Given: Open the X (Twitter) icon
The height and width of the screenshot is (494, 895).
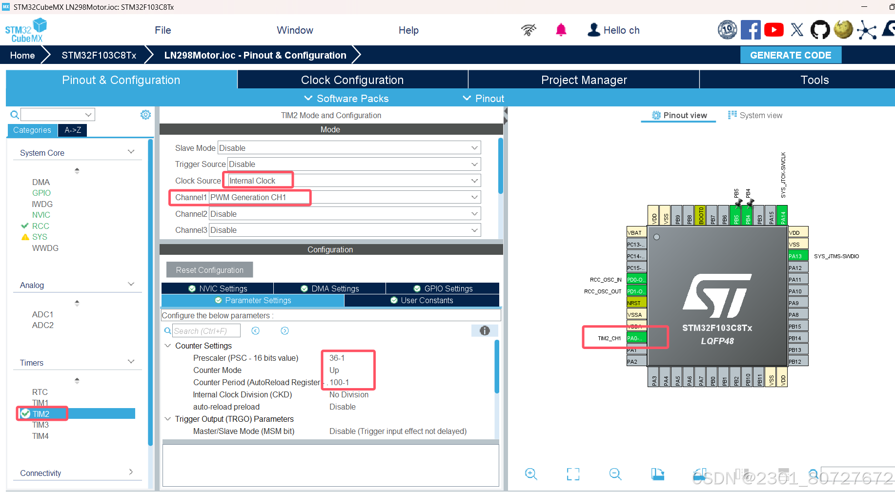Looking at the screenshot, I should pyautogui.click(x=797, y=30).
